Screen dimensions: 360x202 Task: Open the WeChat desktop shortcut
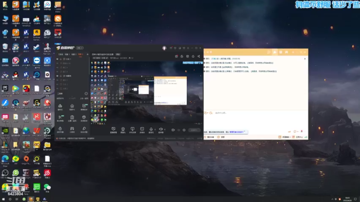(x=47, y=188)
